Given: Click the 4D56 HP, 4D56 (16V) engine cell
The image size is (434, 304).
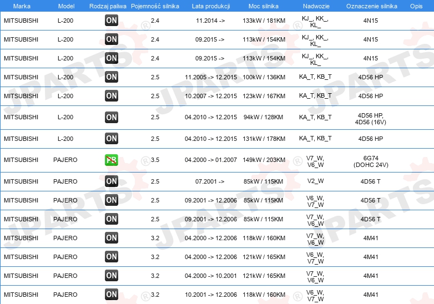Looking at the screenshot, I should 371,119.
